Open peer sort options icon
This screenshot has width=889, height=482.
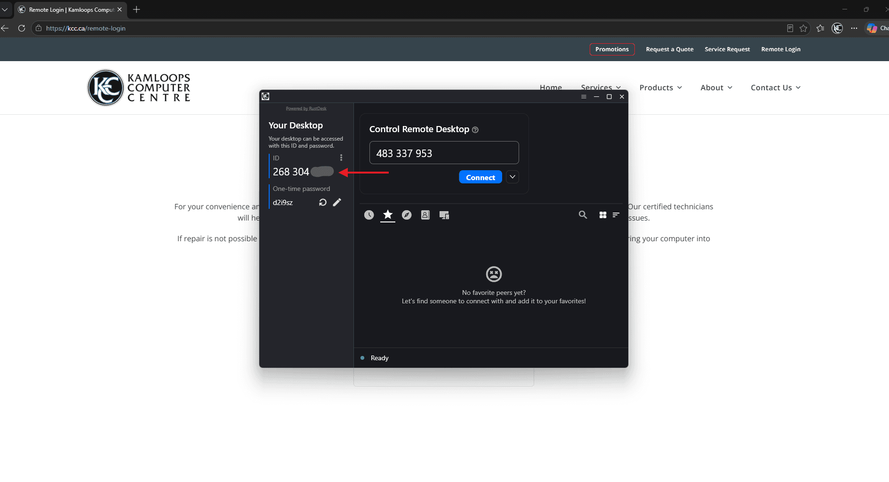[616, 215]
